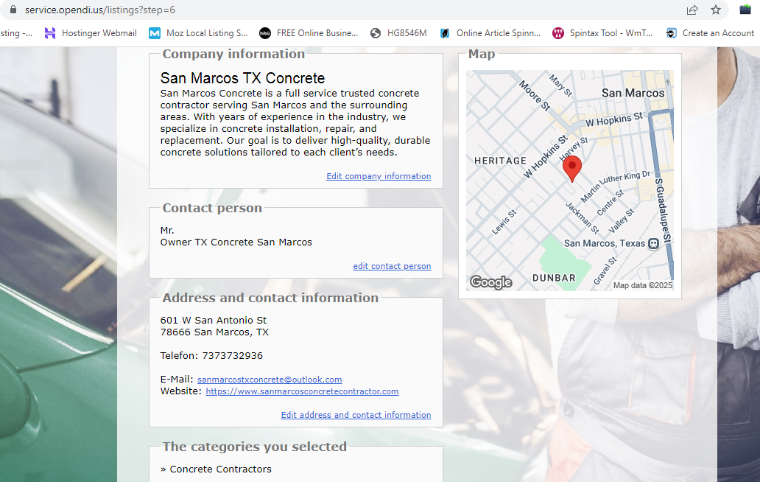
Task: Open Hostinger Webmail bookmark
Action: pos(91,33)
